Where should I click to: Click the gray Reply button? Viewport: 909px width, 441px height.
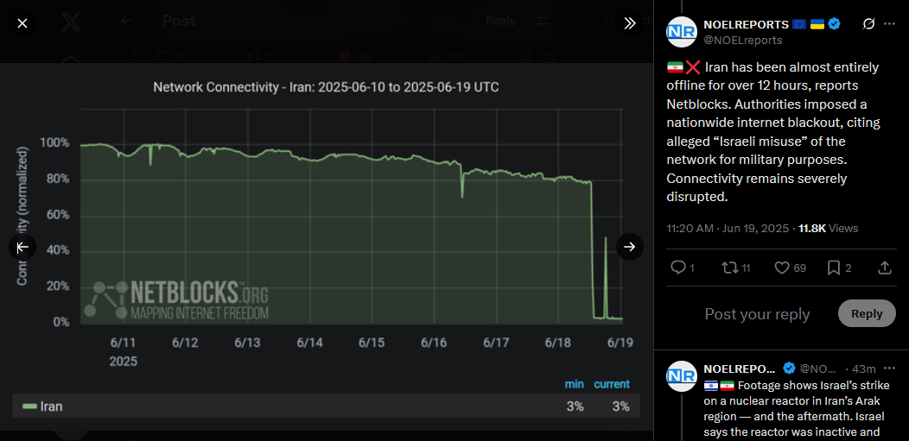click(x=867, y=313)
